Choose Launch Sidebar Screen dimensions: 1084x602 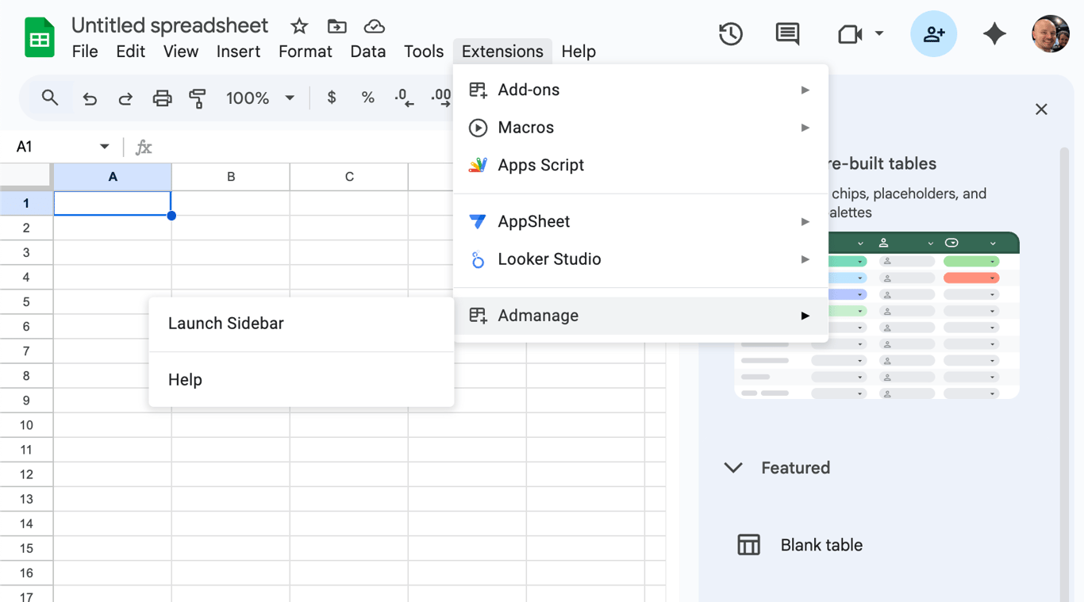click(302, 324)
